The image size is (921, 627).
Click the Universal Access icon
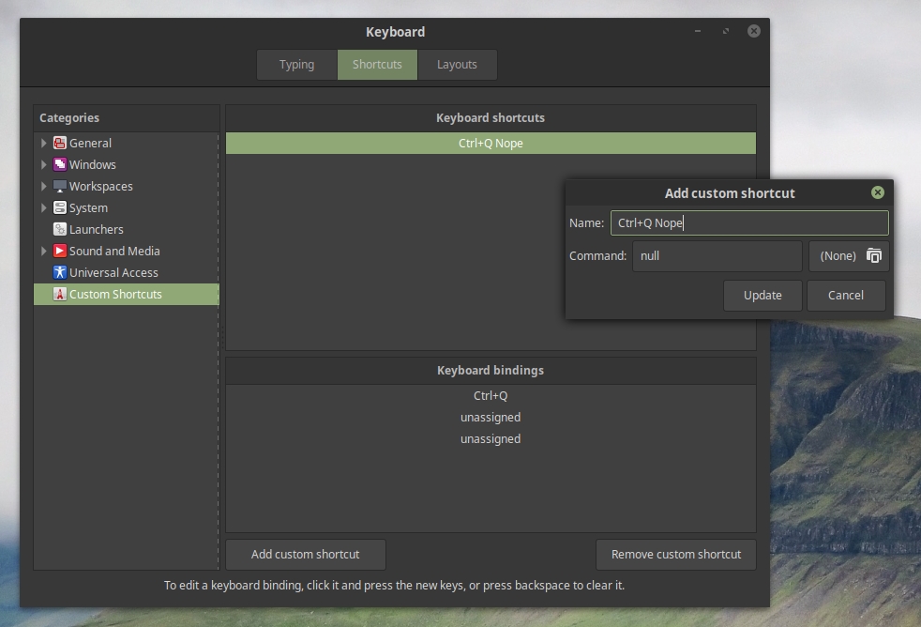pyautogui.click(x=60, y=273)
